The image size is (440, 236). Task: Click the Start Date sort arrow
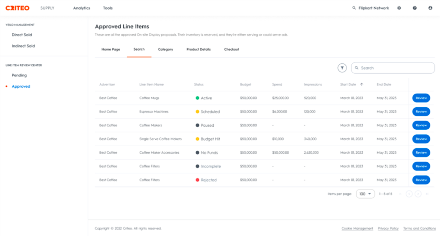point(362,84)
